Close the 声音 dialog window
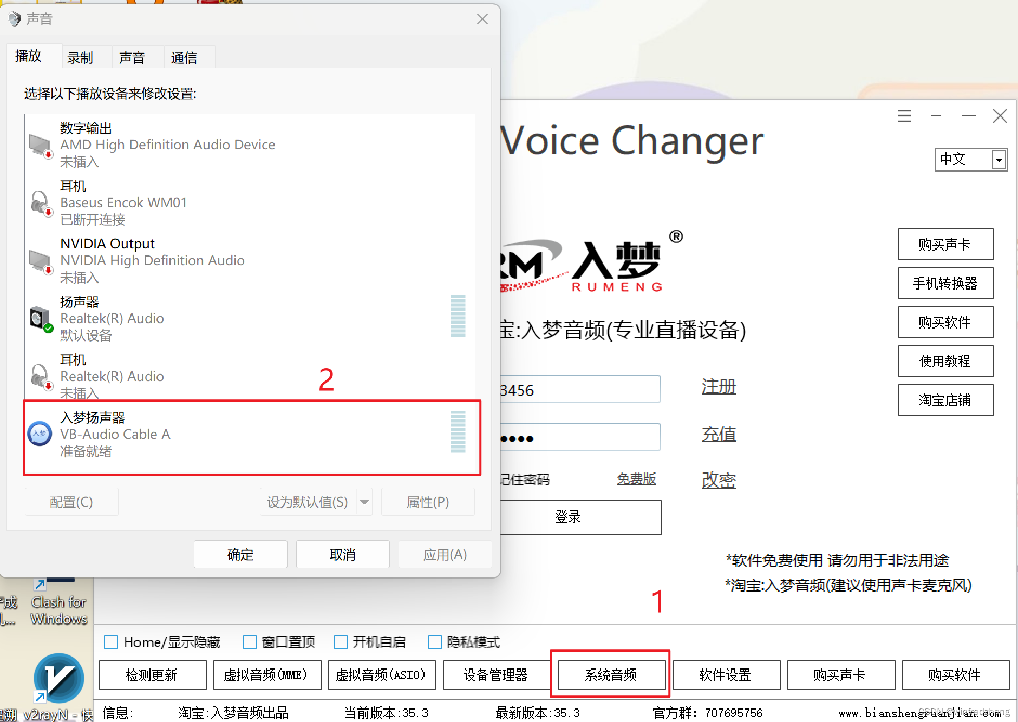 pos(482,19)
